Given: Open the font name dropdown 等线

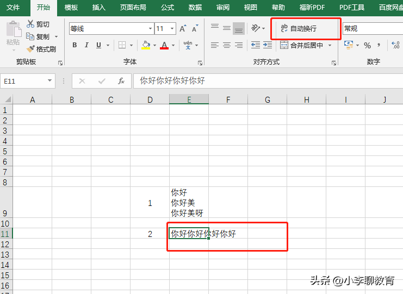Looking at the screenshot, I should pyautogui.click(x=150, y=28).
